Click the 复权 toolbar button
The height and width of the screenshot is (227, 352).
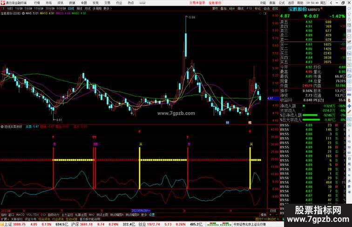[215, 8]
